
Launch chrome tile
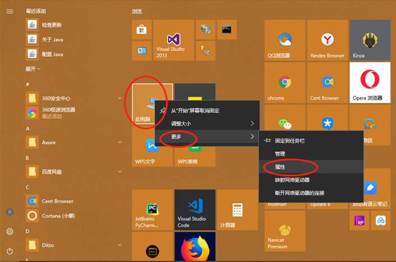[285, 82]
